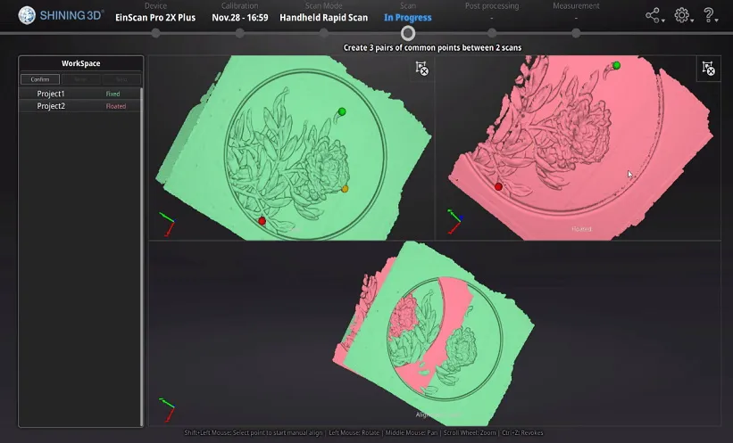The width and height of the screenshot is (733, 443).
Task: Select green marker point on the green scan
Action: 342,111
